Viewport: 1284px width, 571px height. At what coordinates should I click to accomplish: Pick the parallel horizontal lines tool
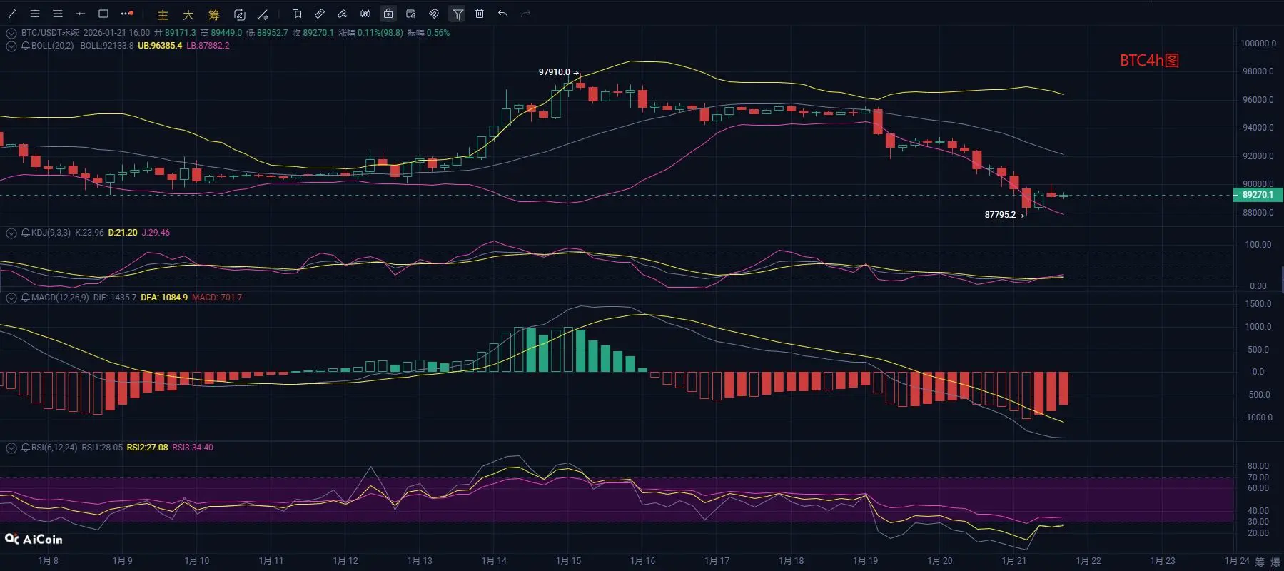click(x=58, y=14)
